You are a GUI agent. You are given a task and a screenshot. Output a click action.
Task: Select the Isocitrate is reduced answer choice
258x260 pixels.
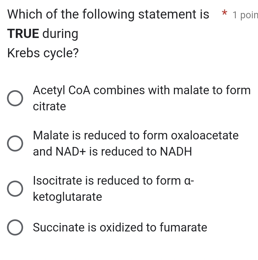[15, 189]
